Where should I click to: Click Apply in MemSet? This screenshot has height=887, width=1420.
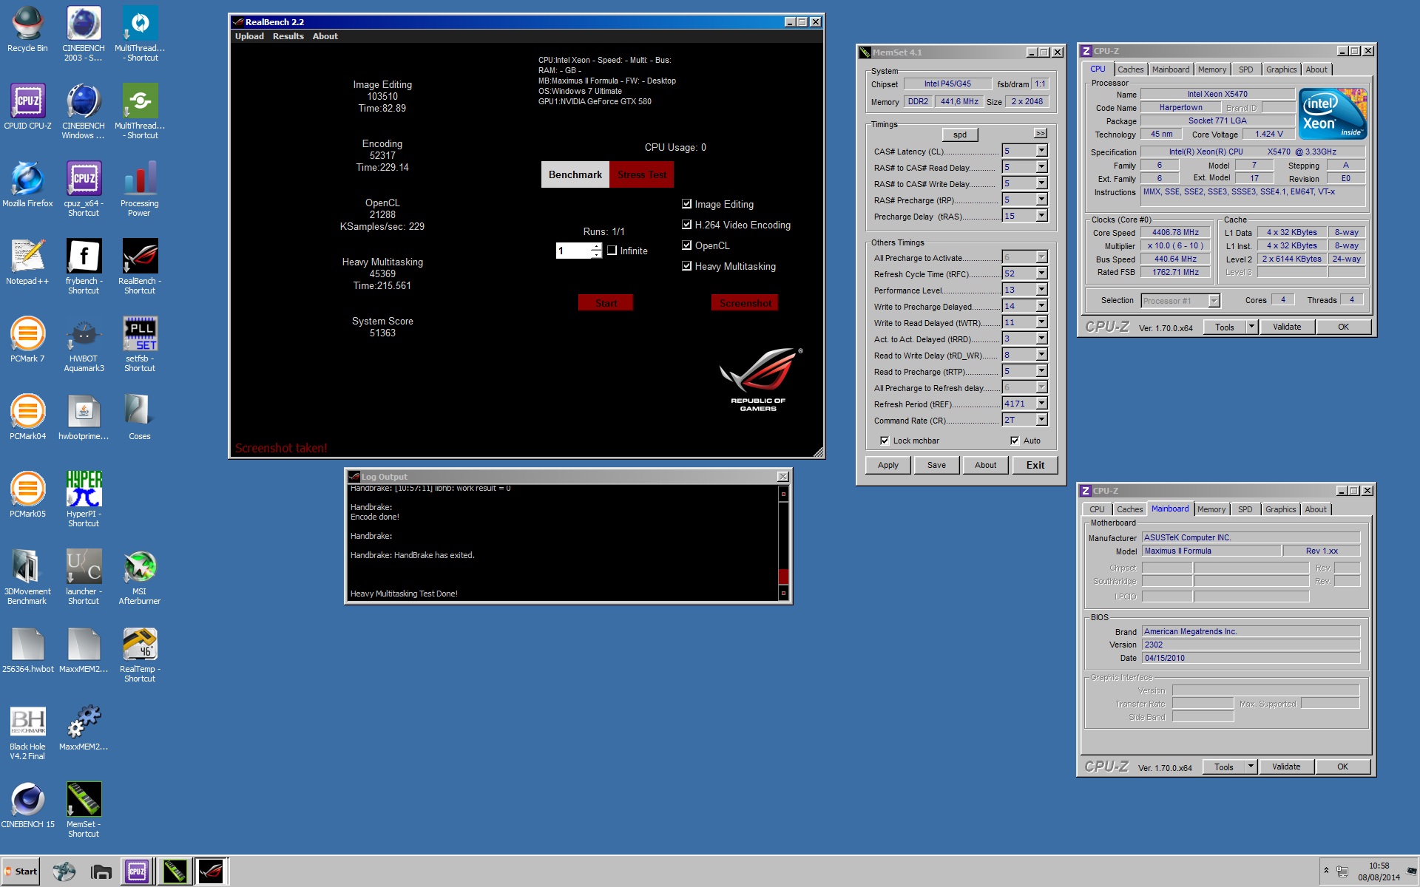coord(887,465)
